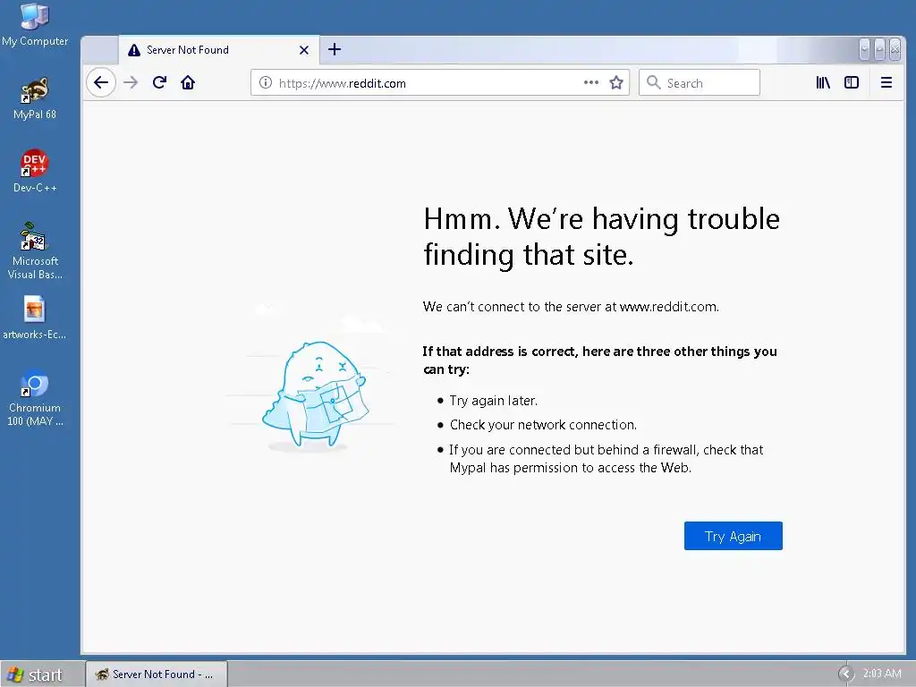The width and height of the screenshot is (916, 687).
Task: Select Microsoft Visual Basic desktop shortcut
Action: point(35,251)
